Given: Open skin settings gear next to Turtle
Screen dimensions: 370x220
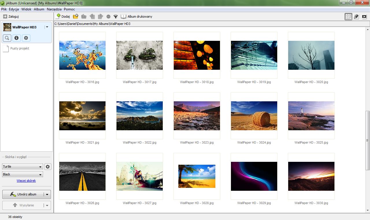Looking at the screenshot, I should (x=48, y=166).
